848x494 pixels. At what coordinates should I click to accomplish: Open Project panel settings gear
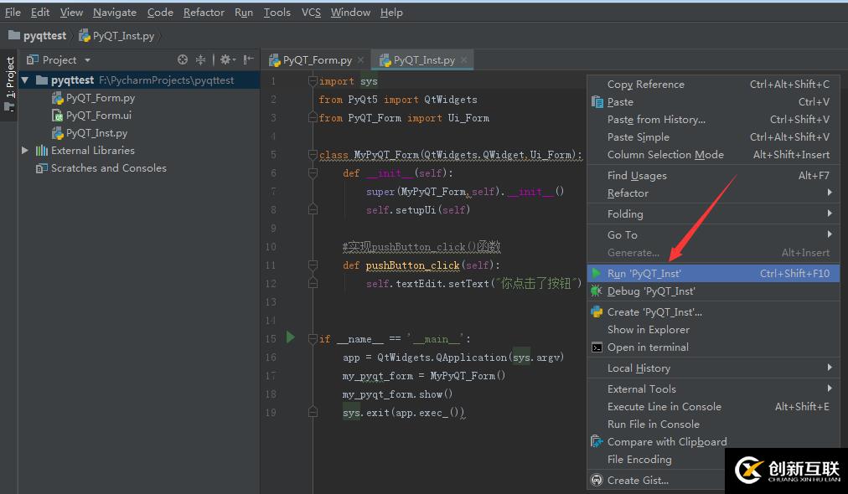(x=226, y=59)
